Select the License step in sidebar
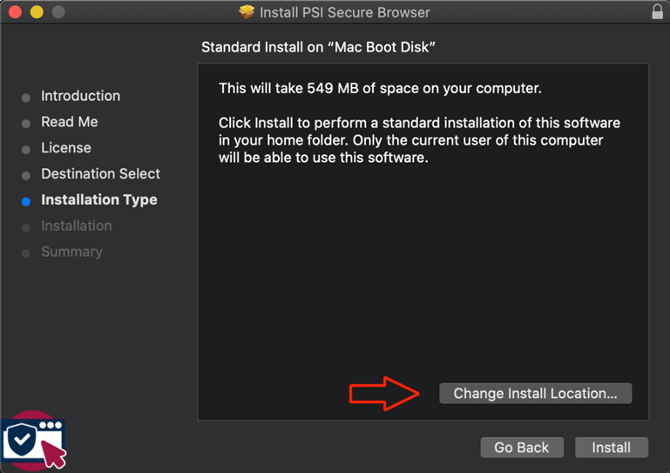Viewport: 670px width, 473px height. point(66,148)
